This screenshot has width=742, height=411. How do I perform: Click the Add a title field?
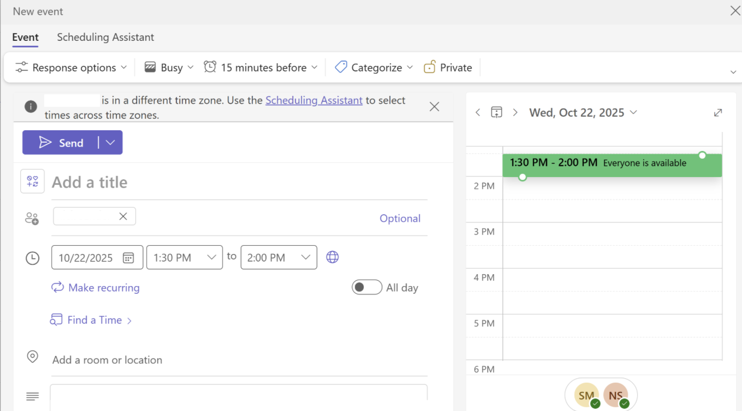click(239, 182)
